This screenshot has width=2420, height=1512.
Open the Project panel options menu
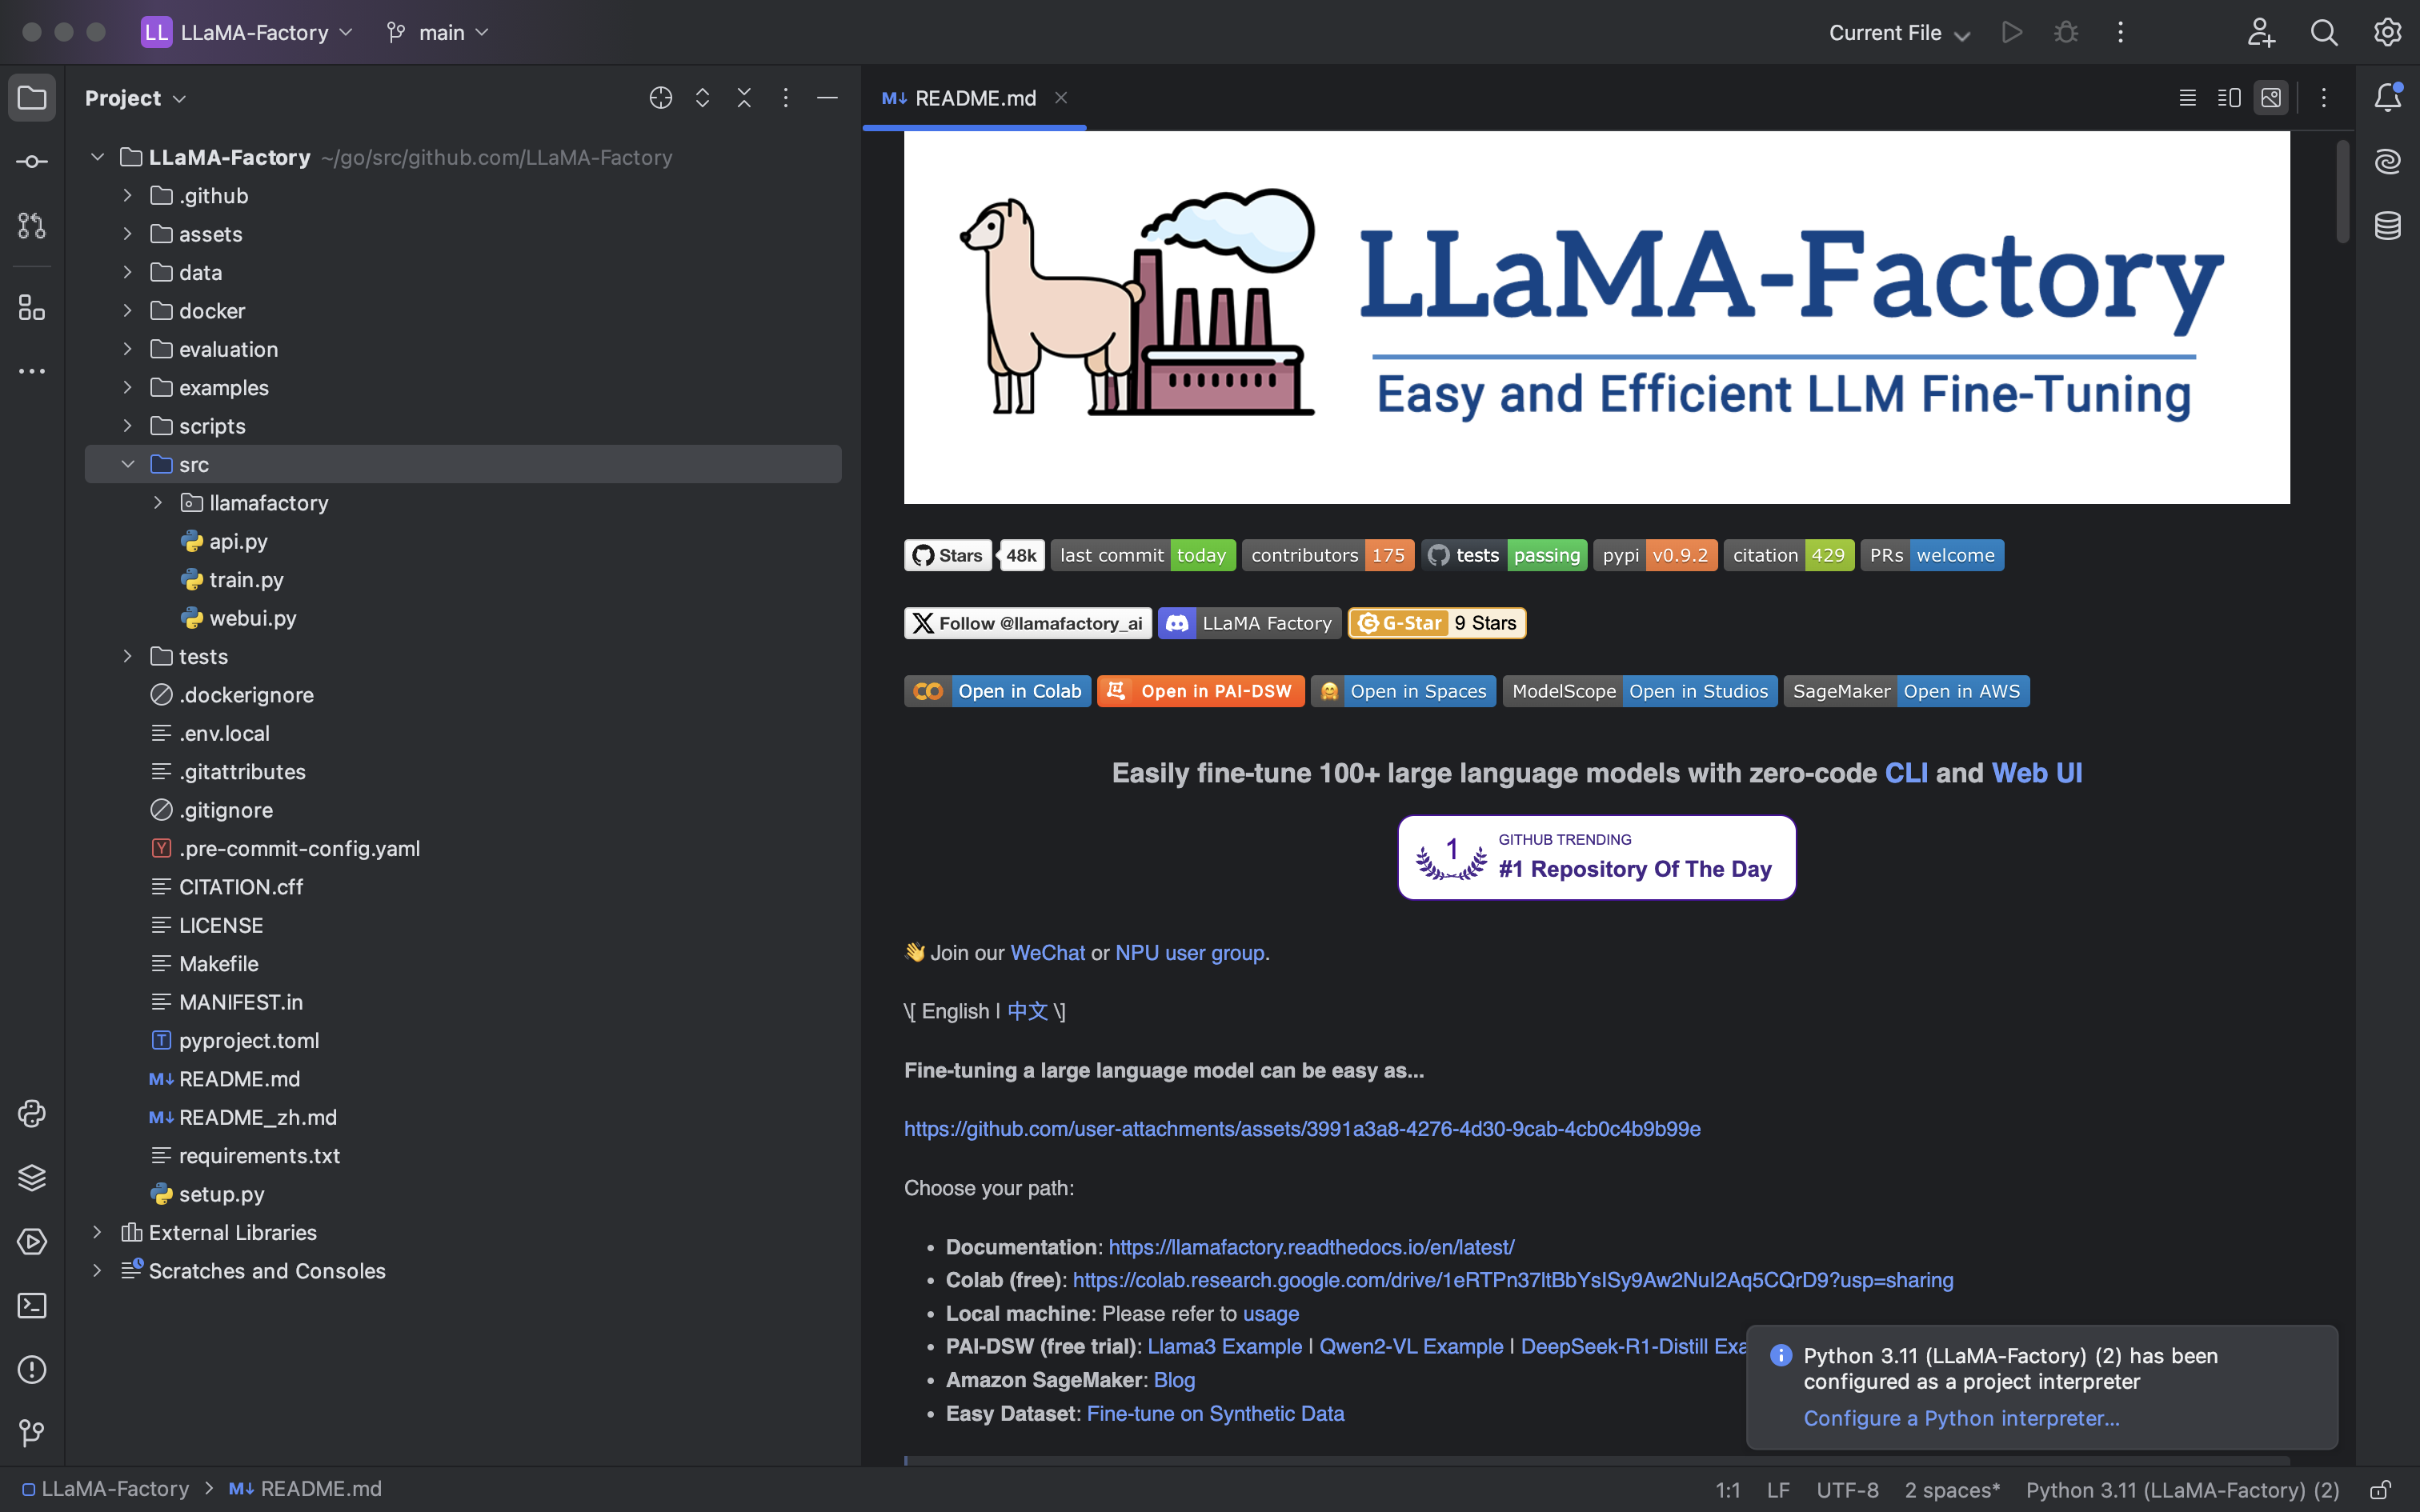pos(786,98)
